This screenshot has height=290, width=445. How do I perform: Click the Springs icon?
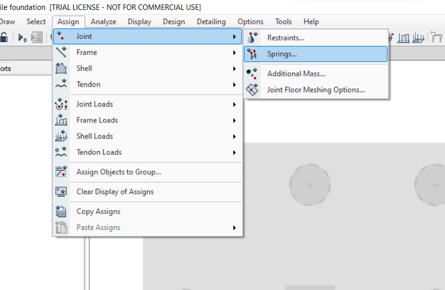tap(252, 53)
